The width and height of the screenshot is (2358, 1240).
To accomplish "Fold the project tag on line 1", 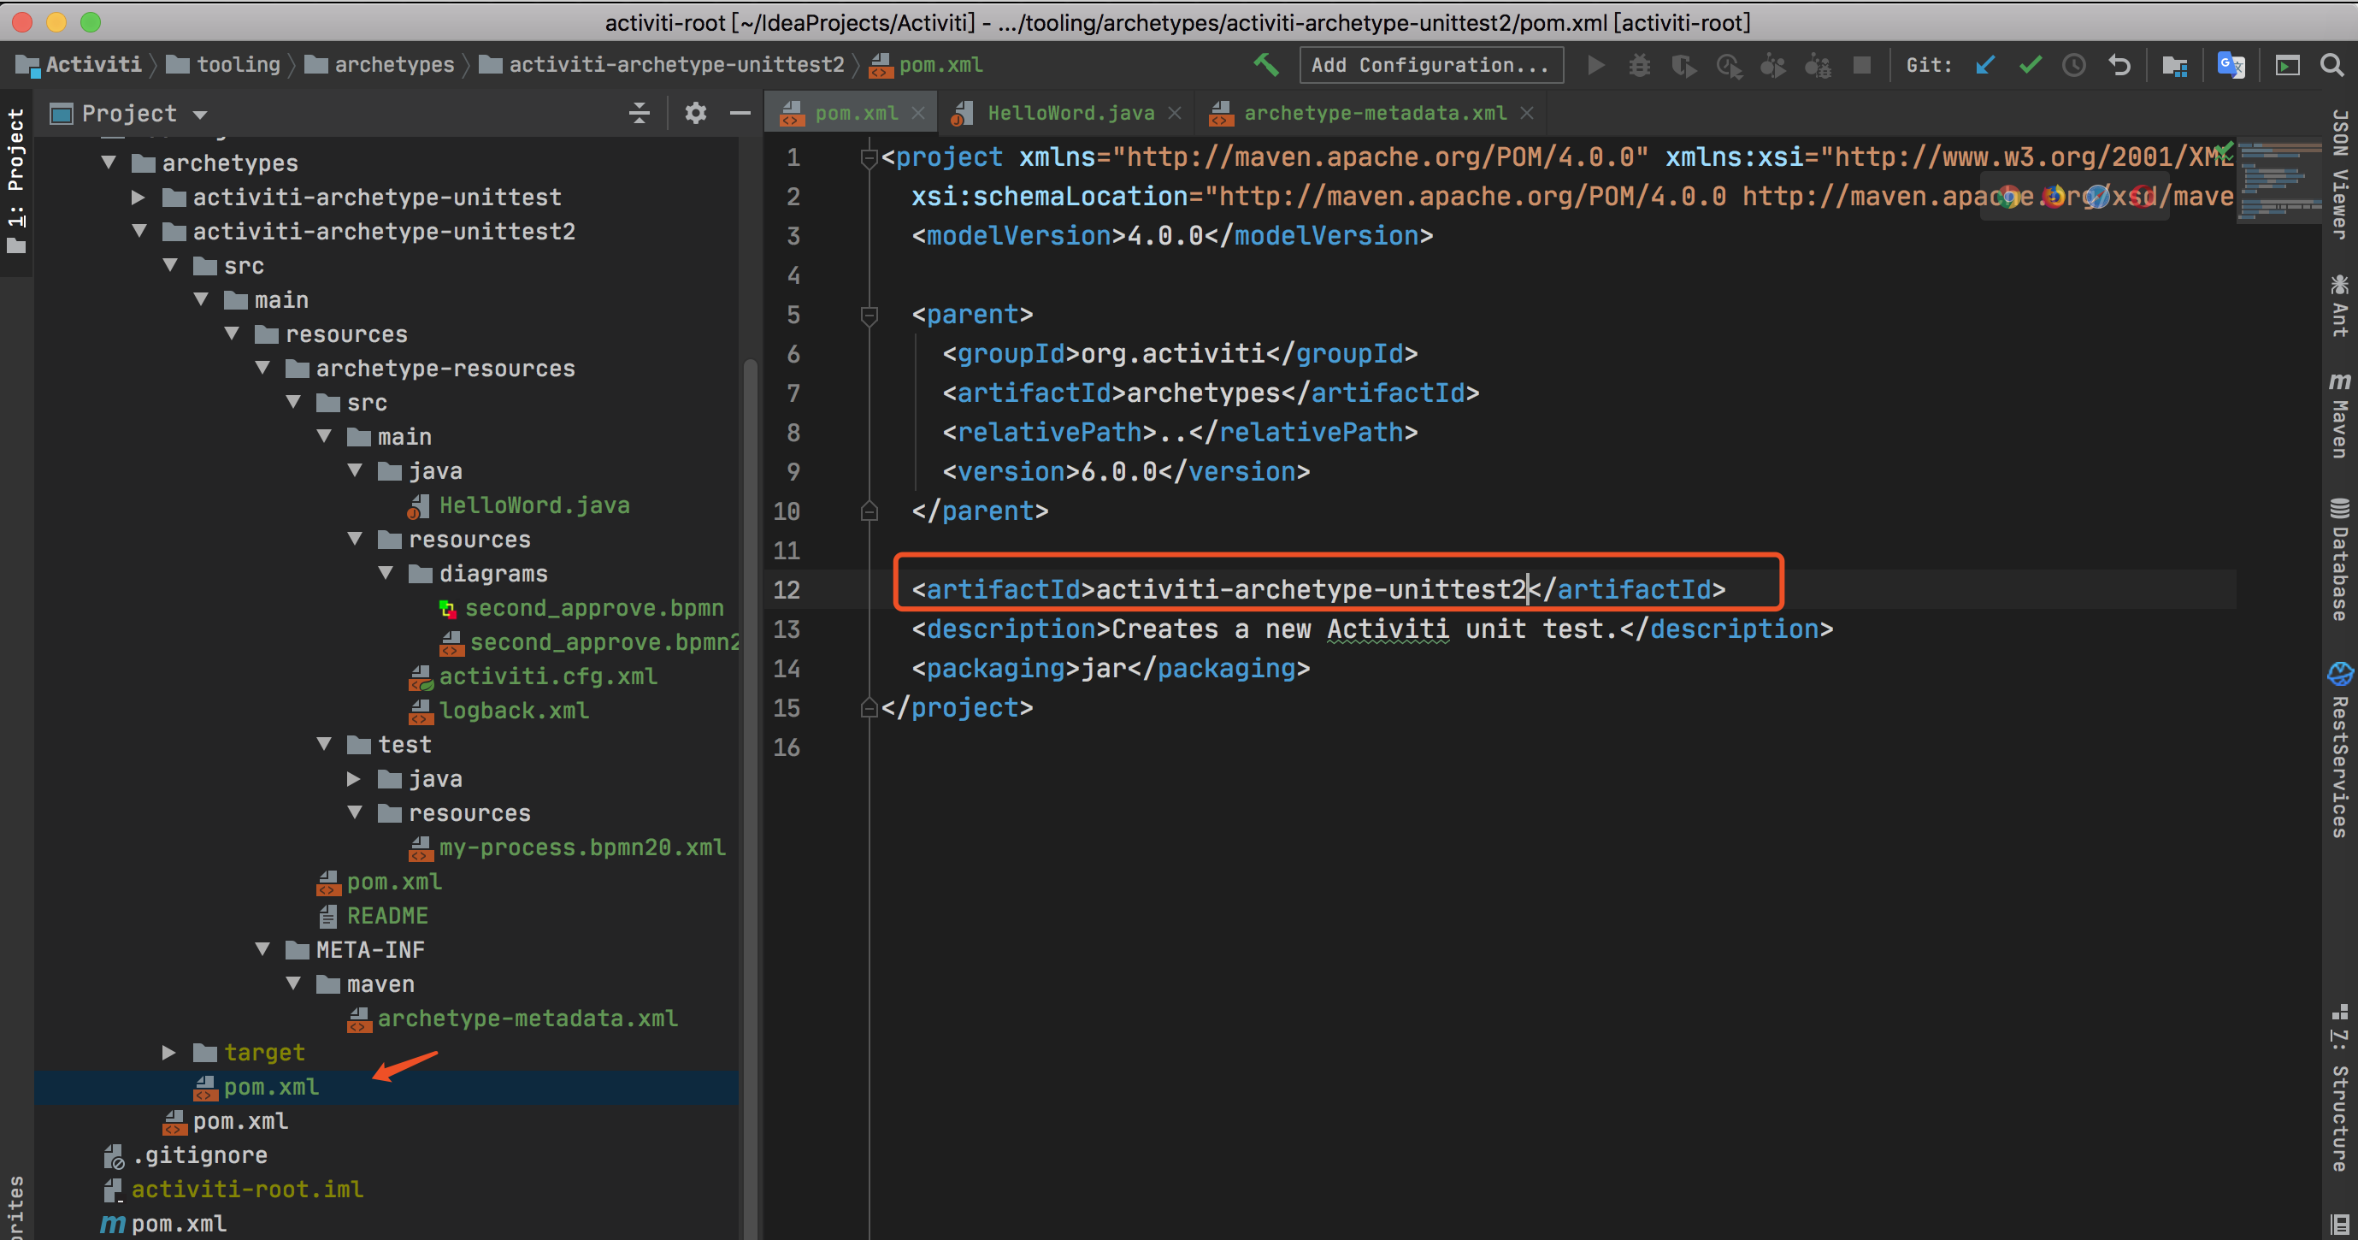I will [870, 157].
